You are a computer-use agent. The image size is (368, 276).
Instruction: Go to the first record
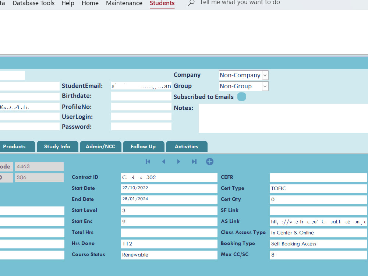pos(148,161)
